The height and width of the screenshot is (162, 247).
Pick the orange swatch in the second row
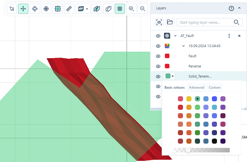(x=189, y=107)
